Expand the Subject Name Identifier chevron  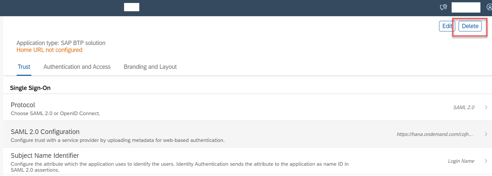tap(486, 161)
